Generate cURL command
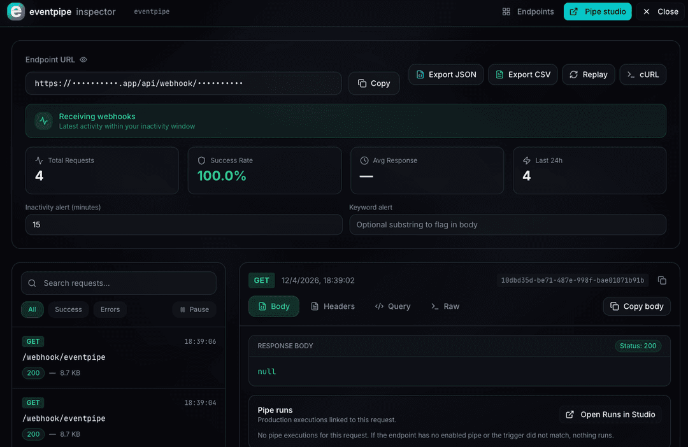Image resolution: width=688 pixels, height=447 pixels. (643, 74)
